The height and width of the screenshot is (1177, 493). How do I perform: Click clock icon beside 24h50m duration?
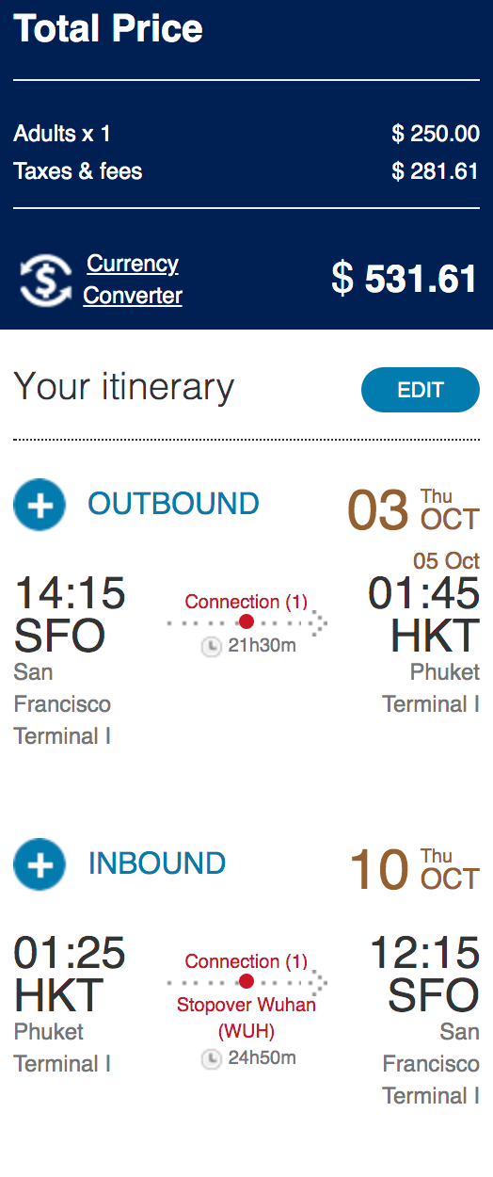(x=212, y=1058)
